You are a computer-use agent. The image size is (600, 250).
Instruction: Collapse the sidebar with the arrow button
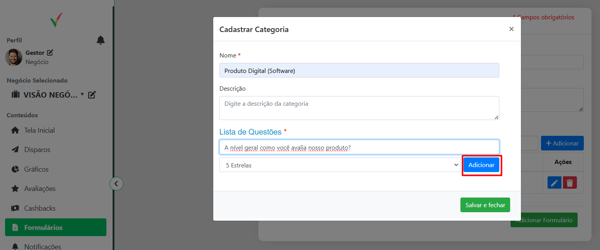click(x=116, y=183)
